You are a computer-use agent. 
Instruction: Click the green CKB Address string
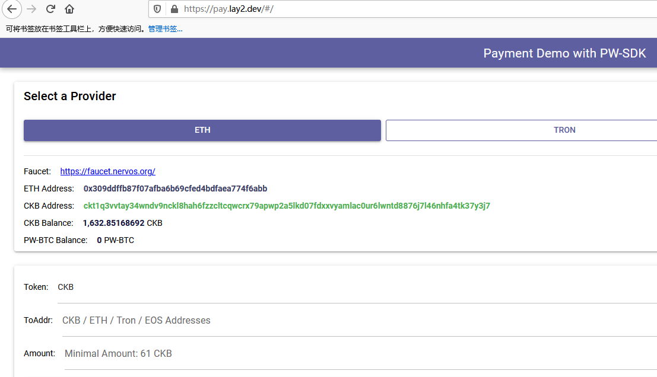point(287,206)
